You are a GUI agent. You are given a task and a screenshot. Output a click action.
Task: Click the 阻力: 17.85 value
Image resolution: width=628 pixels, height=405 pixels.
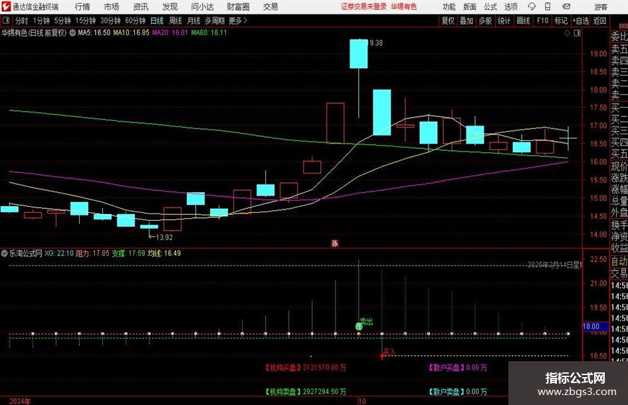pos(92,253)
